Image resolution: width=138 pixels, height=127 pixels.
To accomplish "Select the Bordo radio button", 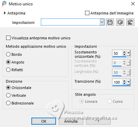I will [8, 54].
